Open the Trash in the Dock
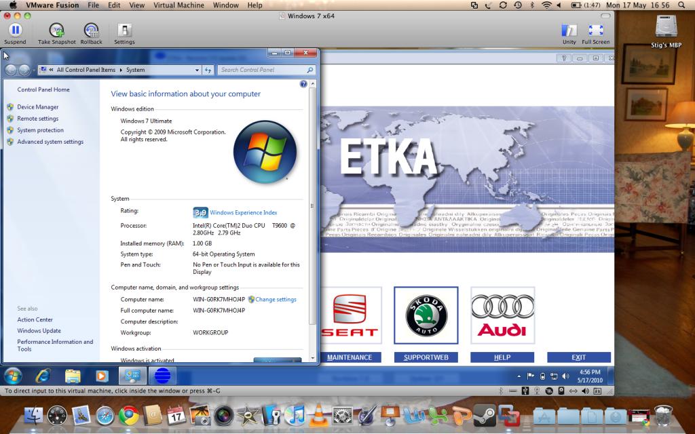Screen dimensions: 695x434 (x=663, y=416)
